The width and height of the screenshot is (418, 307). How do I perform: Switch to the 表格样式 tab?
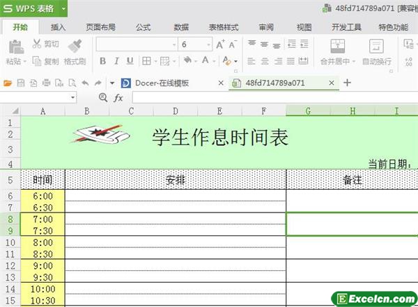coord(224,27)
